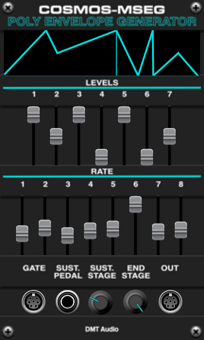Click the SUST. PEDAL input jack

coord(68,302)
